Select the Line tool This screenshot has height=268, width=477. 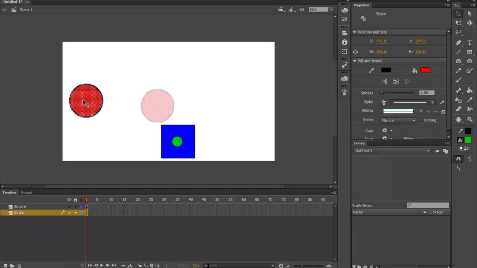pyautogui.click(x=458, y=52)
